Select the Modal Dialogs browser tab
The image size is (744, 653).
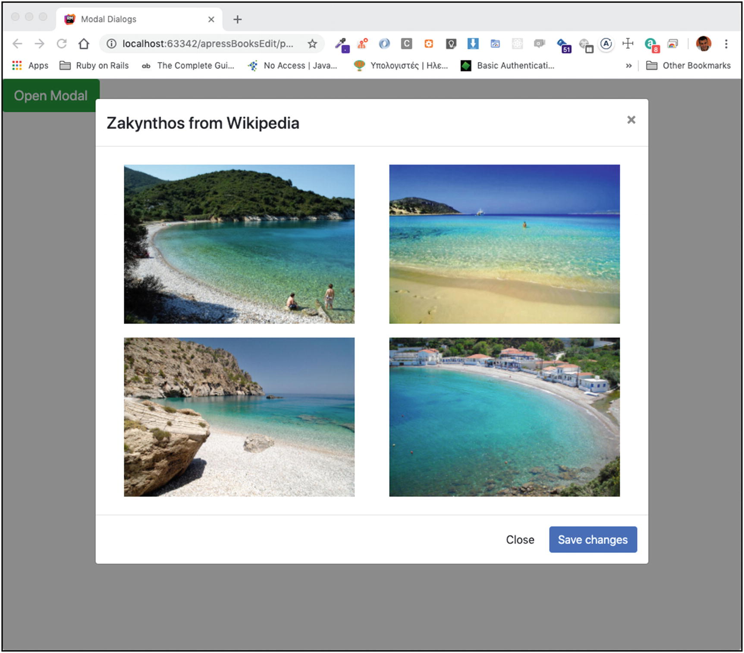point(129,19)
